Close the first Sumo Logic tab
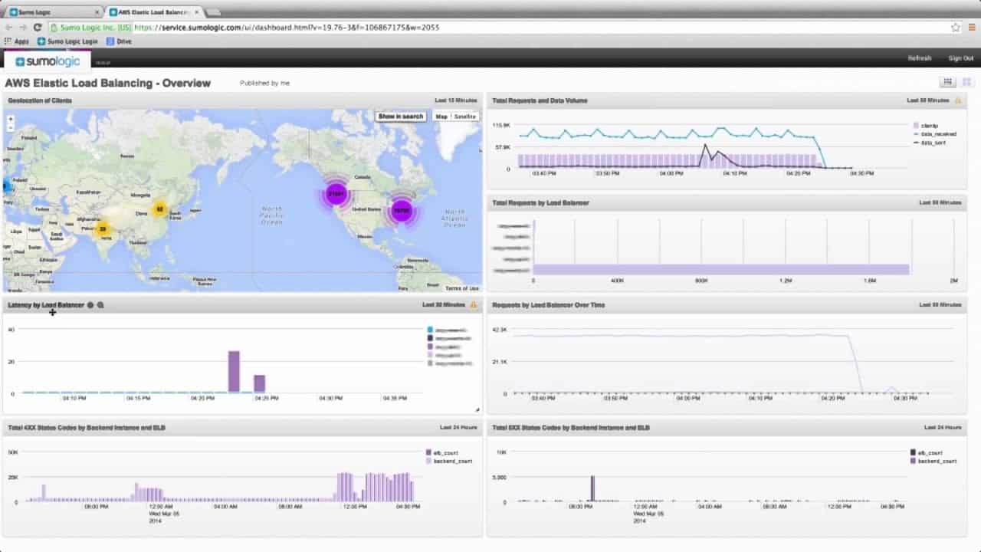981x552 pixels. pyautogui.click(x=97, y=12)
